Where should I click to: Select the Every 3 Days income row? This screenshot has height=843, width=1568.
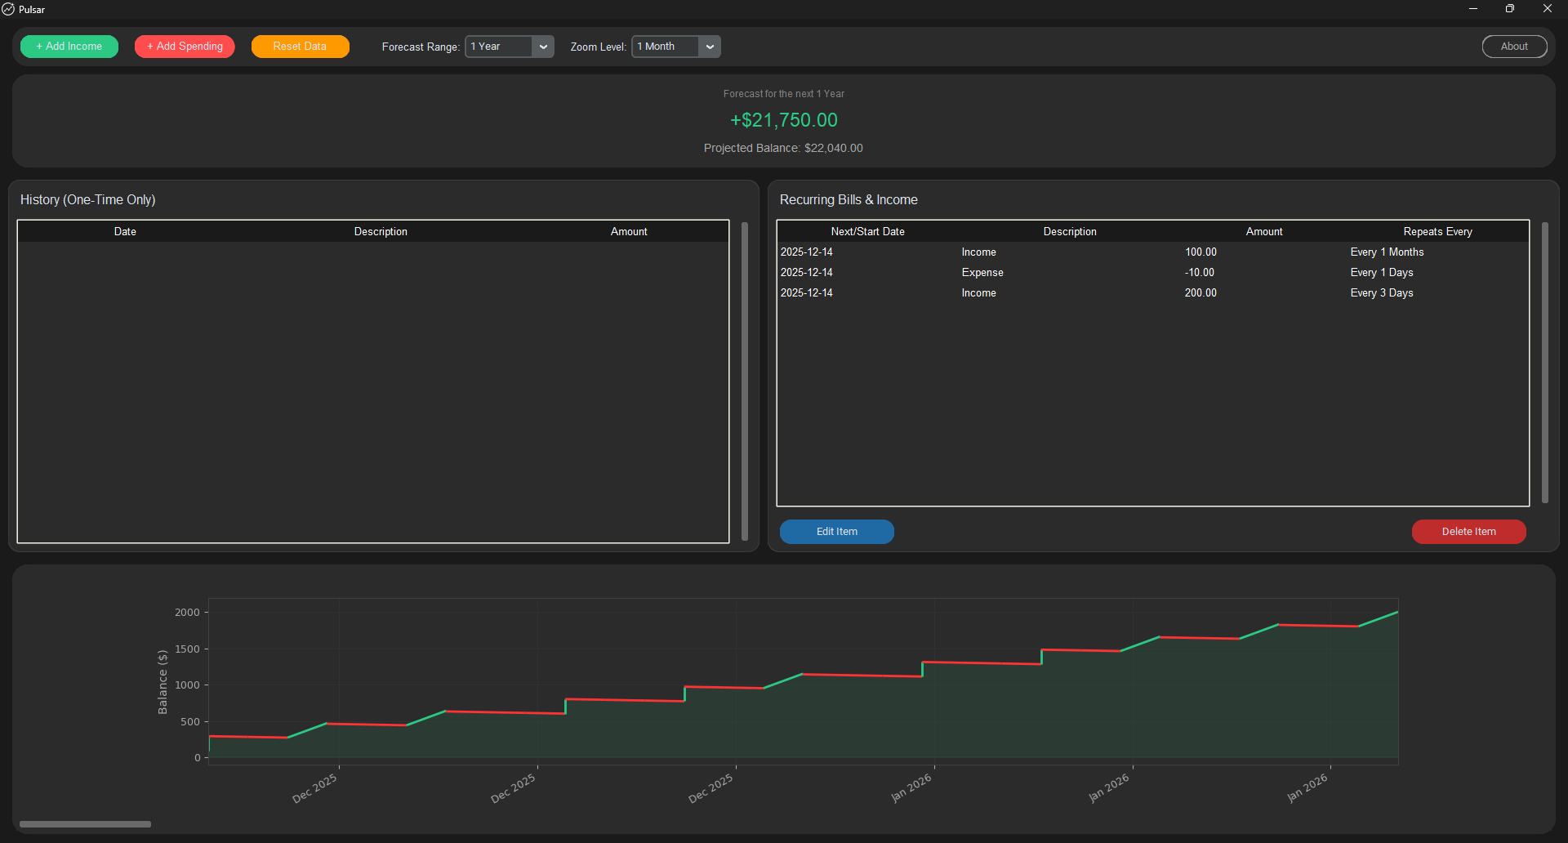pyautogui.click(x=1152, y=293)
